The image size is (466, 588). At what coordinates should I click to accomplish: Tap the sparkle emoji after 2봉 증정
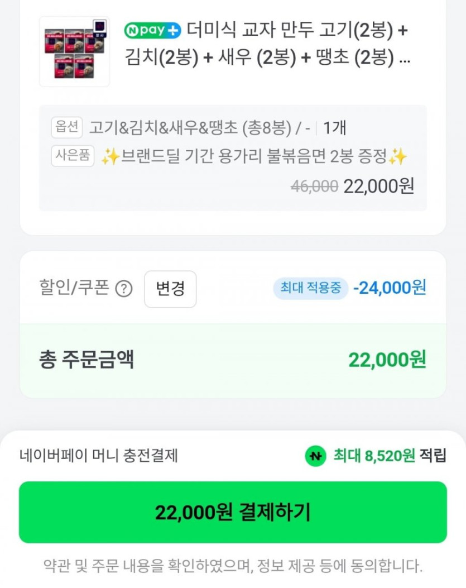[x=397, y=157]
